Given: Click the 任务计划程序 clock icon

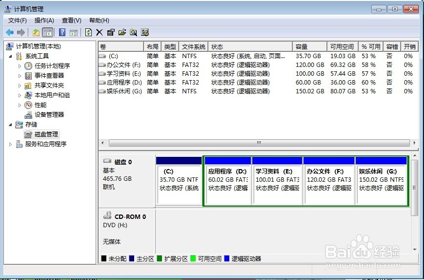Looking at the screenshot, I should click(28, 66).
